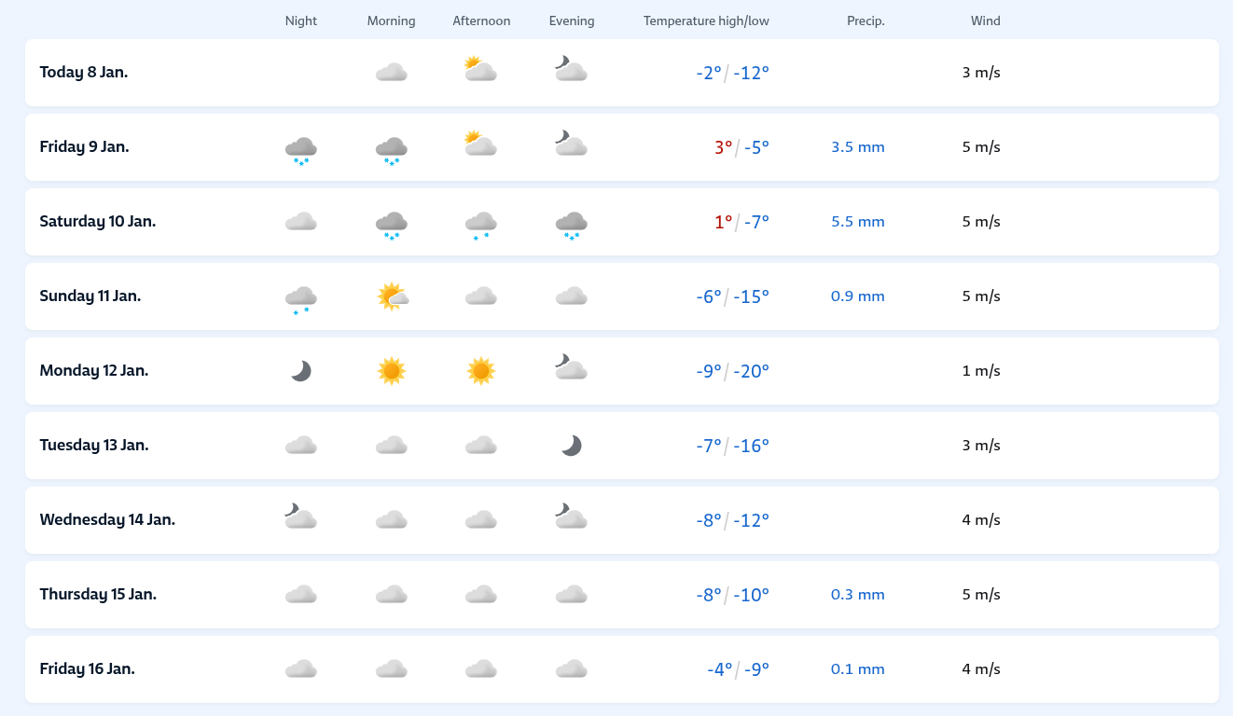This screenshot has width=1233, height=716.
Task: Open Thursday 15 Jan. day details
Action: click(x=98, y=594)
